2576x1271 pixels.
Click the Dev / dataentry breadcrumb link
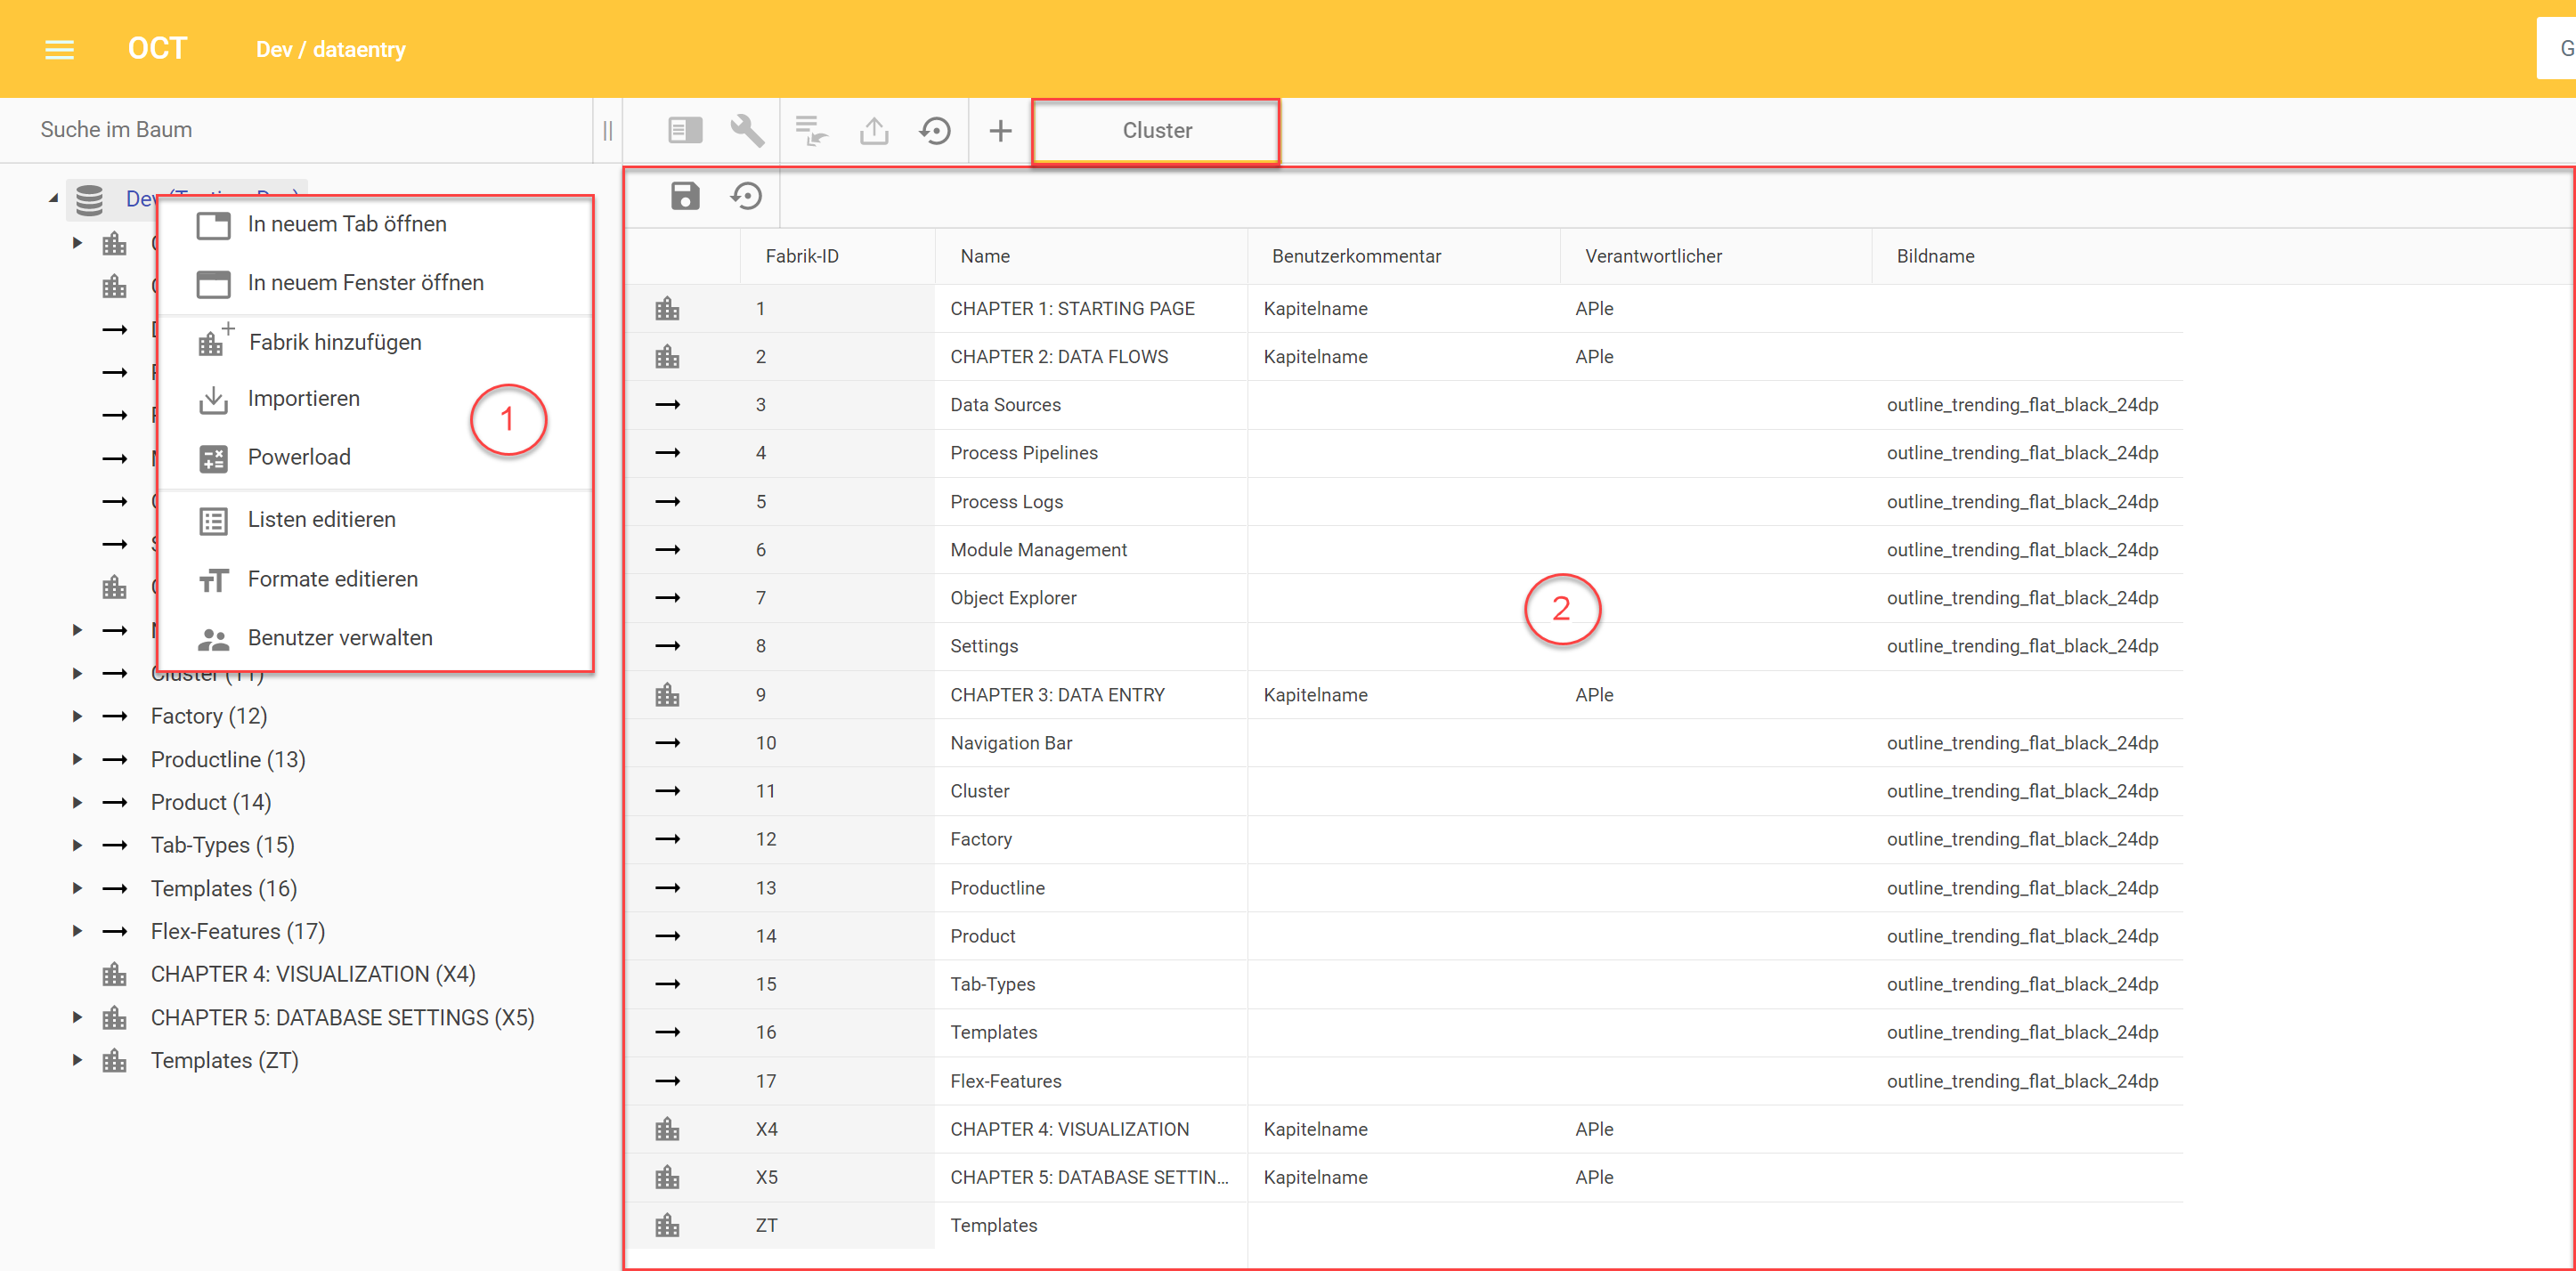(x=330, y=49)
